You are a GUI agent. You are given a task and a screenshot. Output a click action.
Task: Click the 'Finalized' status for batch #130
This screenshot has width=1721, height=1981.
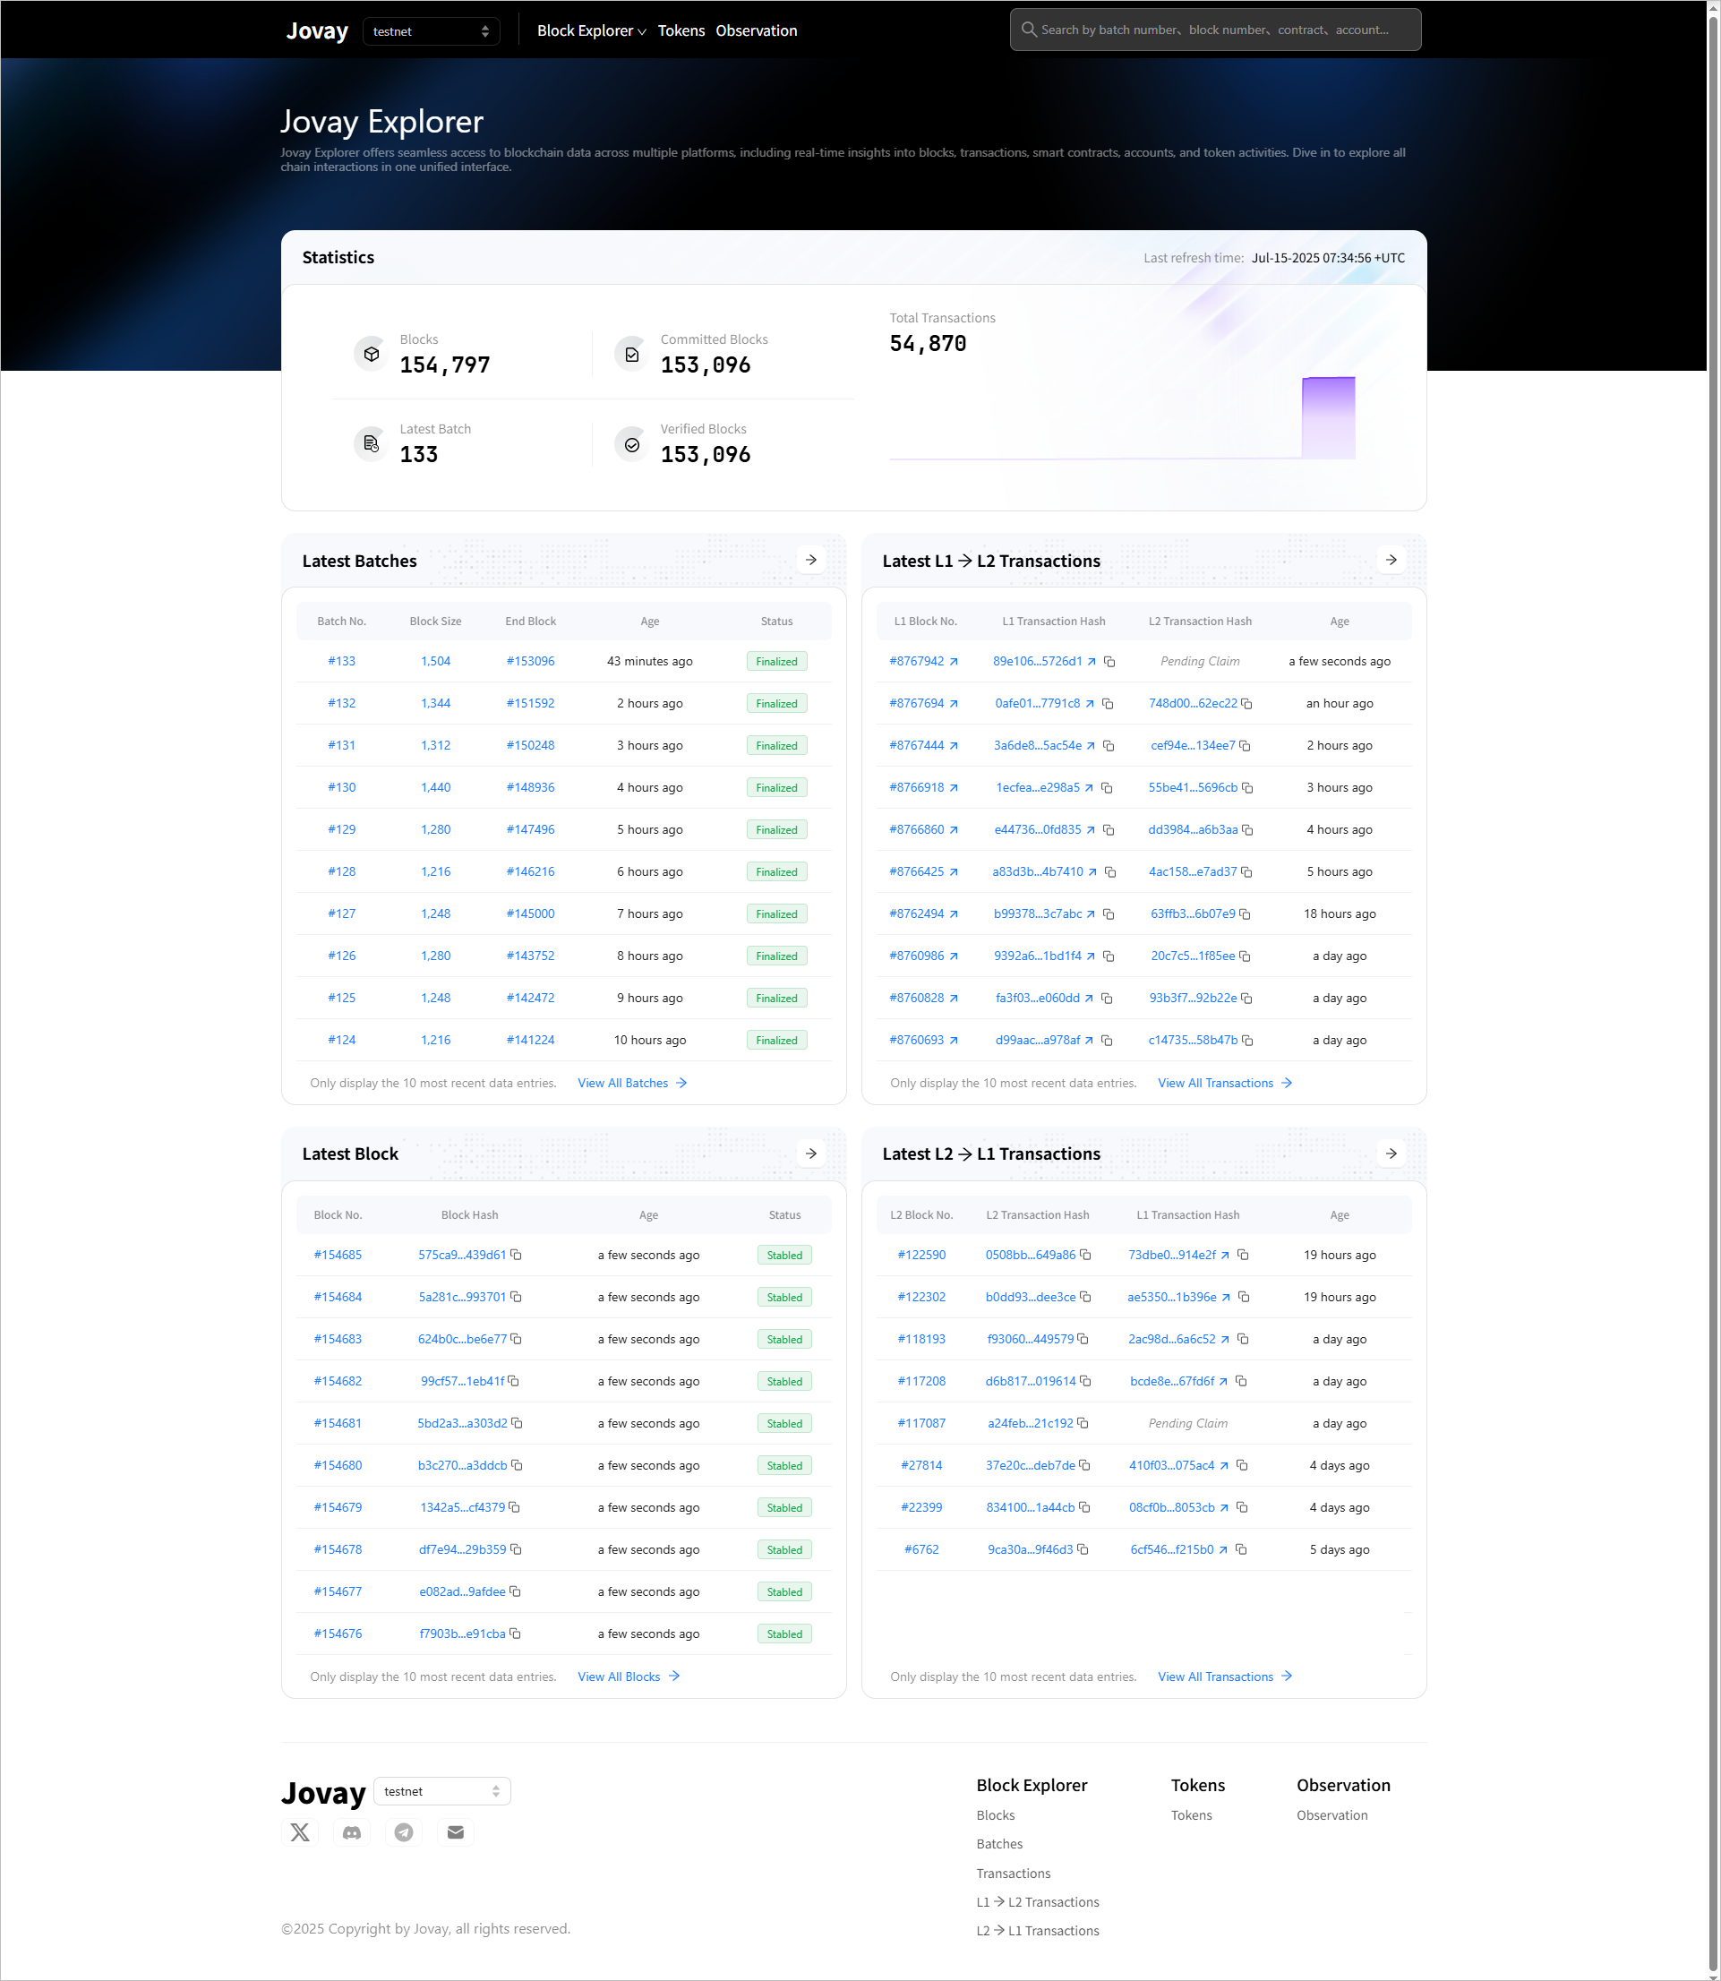pos(777,788)
